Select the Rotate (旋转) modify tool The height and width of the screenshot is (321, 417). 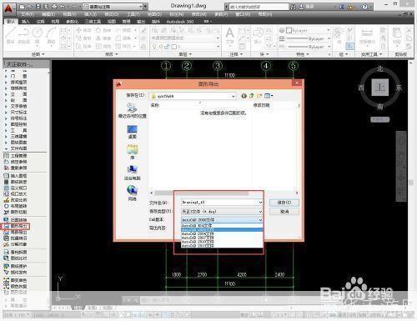point(103,30)
